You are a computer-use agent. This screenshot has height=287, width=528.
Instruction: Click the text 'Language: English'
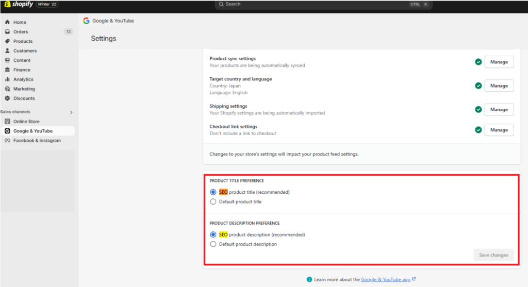pyautogui.click(x=228, y=93)
